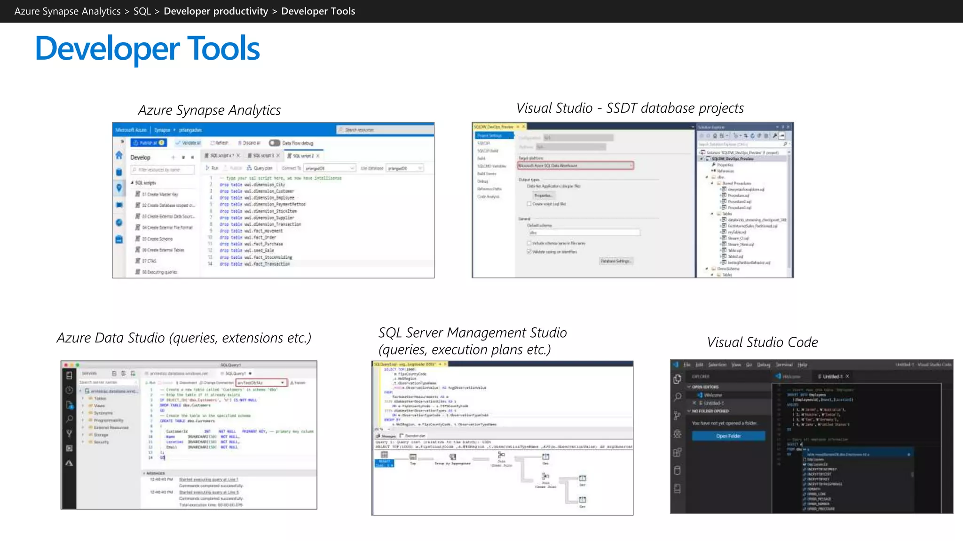The width and height of the screenshot is (963, 541).
Task: Open the Monitor gauge icon in Synapse sidebar
Action: 119,222
